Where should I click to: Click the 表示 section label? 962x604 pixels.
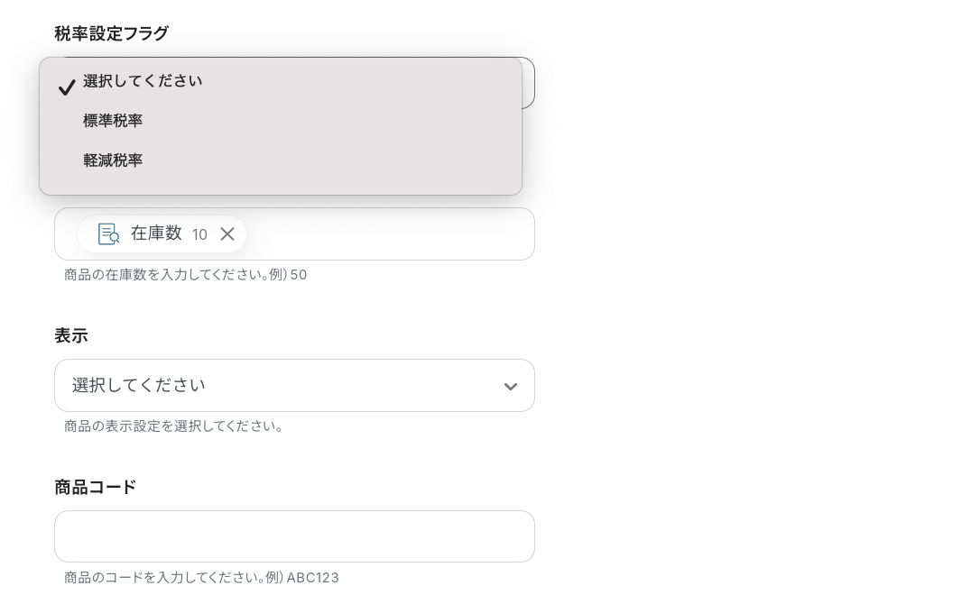(71, 336)
